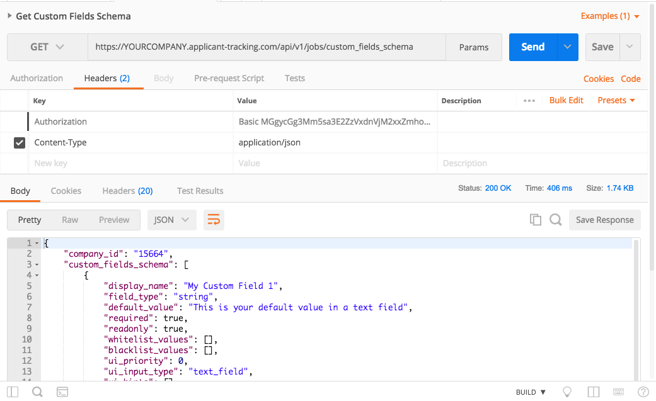656x401 pixels.
Task: Expand the Examples (1) dropdown
Action: 610,16
